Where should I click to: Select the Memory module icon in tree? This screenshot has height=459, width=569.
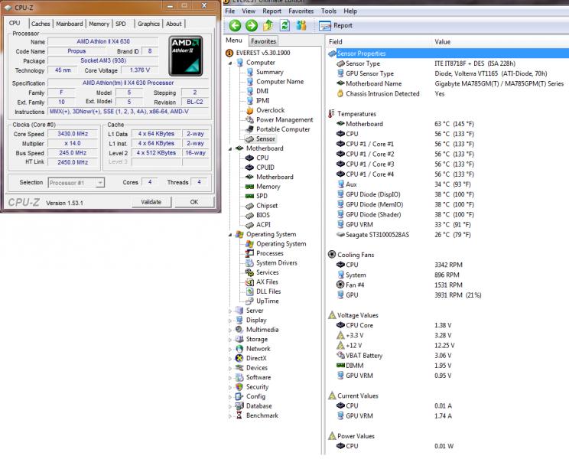point(249,187)
